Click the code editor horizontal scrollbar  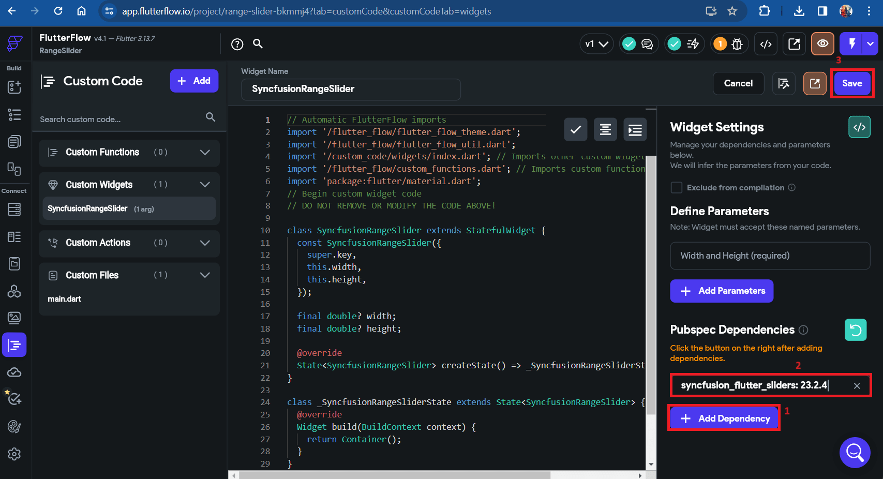click(x=394, y=475)
